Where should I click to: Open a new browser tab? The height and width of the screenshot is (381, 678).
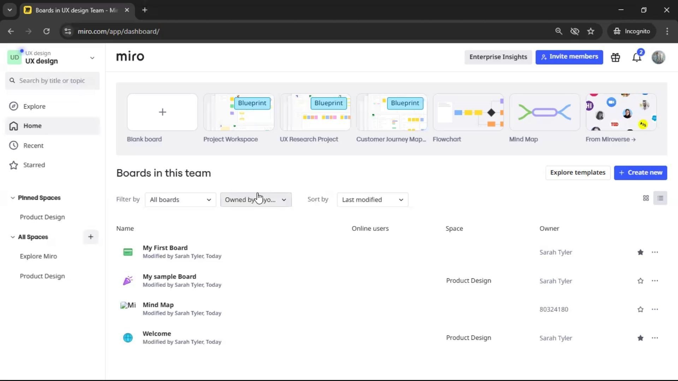click(144, 10)
